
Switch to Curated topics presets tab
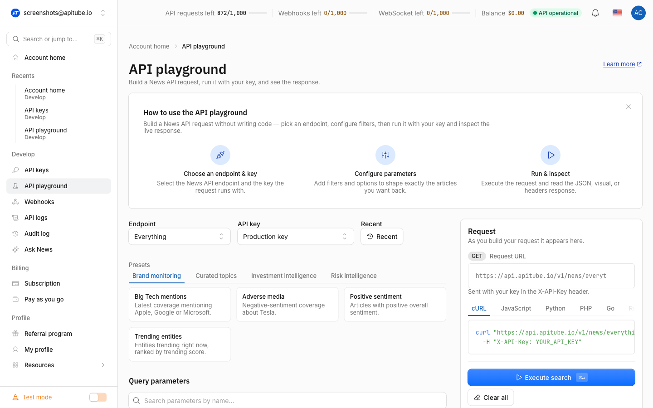click(x=216, y=276)
